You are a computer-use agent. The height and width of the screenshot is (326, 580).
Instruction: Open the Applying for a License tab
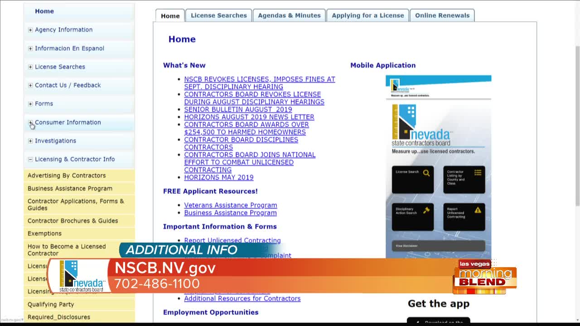coord(367,15)
